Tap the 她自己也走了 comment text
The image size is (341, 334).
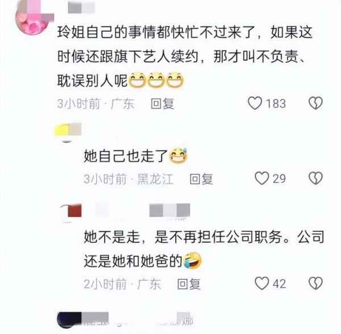tap(135, 156)
